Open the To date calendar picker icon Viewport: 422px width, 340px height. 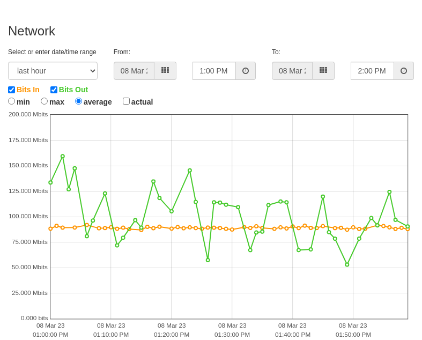click(x=323, y=71)
